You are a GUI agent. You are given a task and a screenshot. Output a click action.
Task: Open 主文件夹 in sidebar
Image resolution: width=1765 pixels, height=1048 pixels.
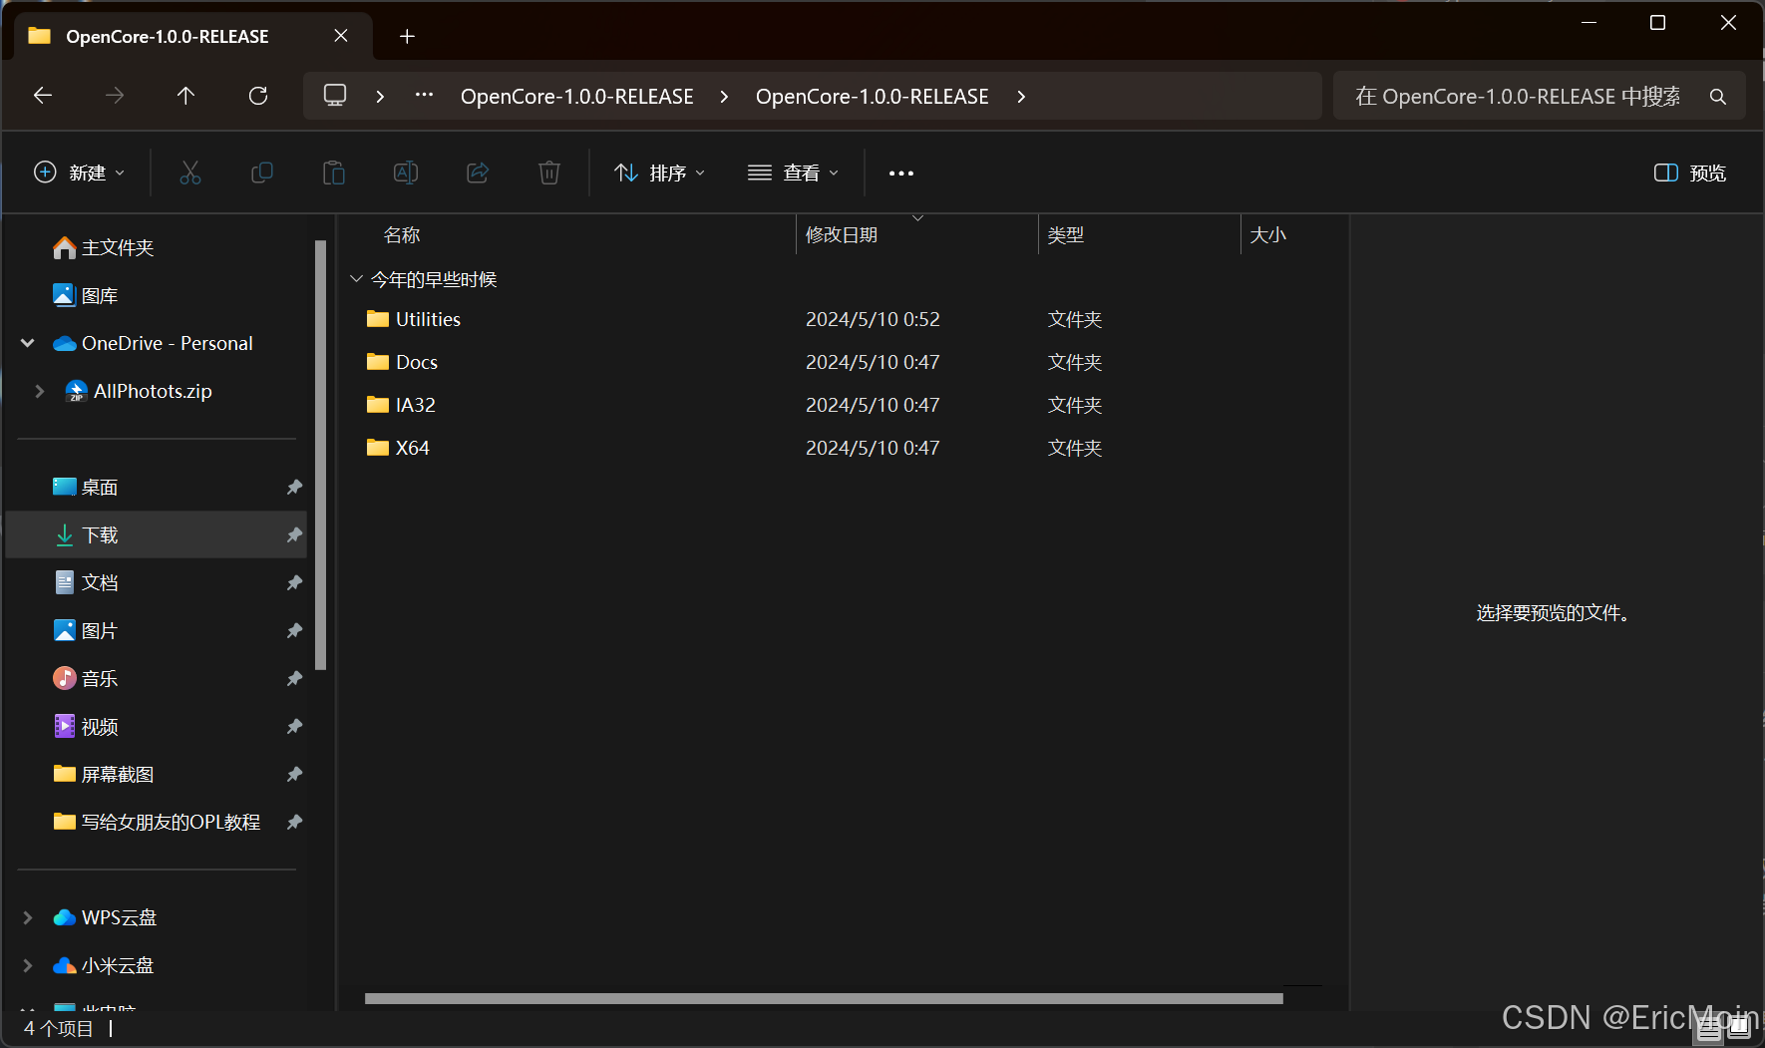[x=118, y=247]
